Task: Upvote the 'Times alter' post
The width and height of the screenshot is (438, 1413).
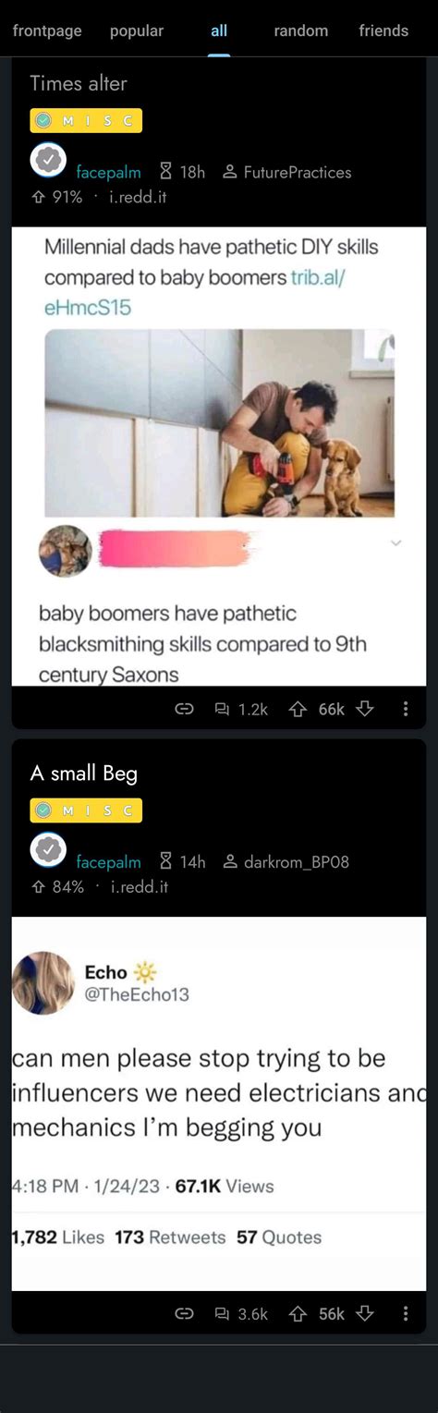Action: (298, 709)
